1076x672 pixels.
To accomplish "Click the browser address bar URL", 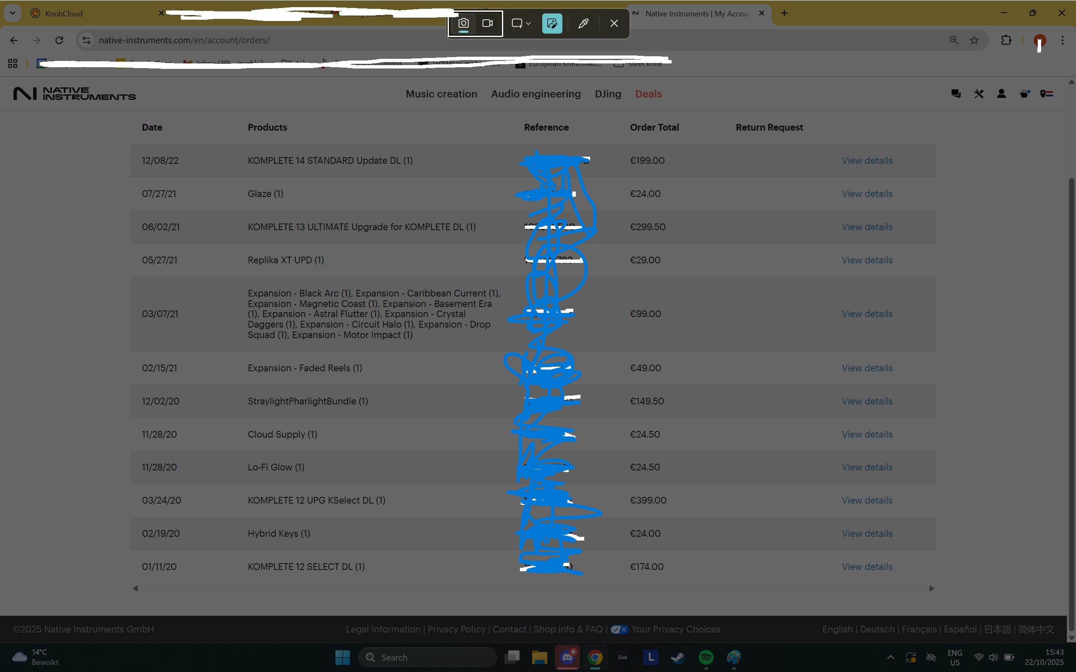I will (x=184, y=40).
